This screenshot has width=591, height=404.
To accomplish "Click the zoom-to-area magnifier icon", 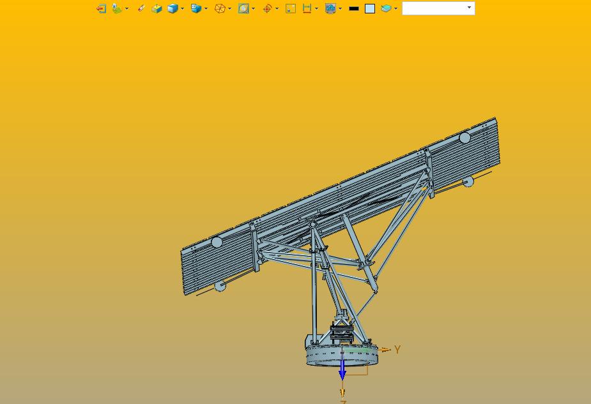I will click(243, 9).
